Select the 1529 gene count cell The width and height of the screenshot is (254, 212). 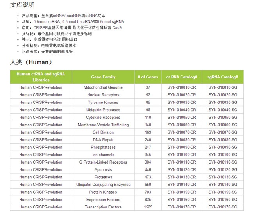[x=148, y=207]
